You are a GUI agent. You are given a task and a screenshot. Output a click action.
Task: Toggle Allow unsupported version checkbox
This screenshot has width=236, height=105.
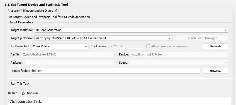point(148,46)
